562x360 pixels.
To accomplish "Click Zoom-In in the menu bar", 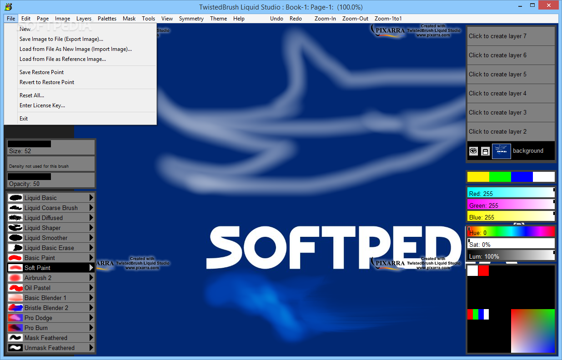I will click(325, 19).
